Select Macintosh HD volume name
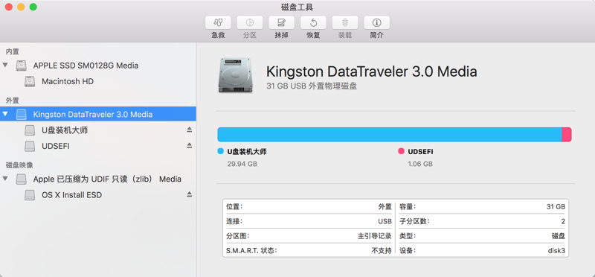The height and width of the screenshot is (277, 595). coord(68,82)
